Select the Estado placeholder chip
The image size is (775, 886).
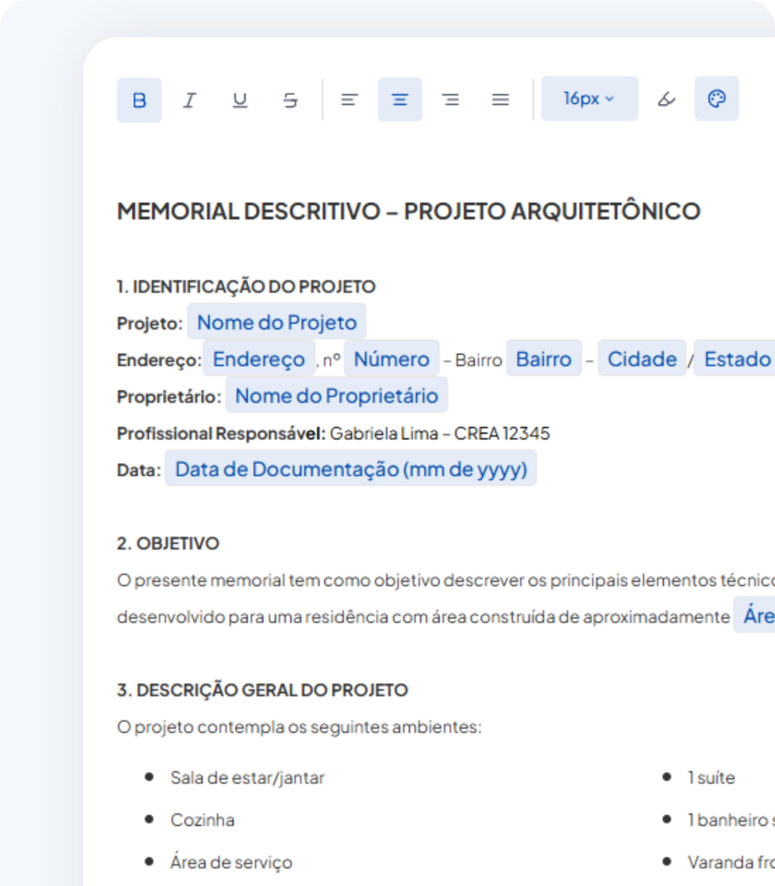coord(737,359)
